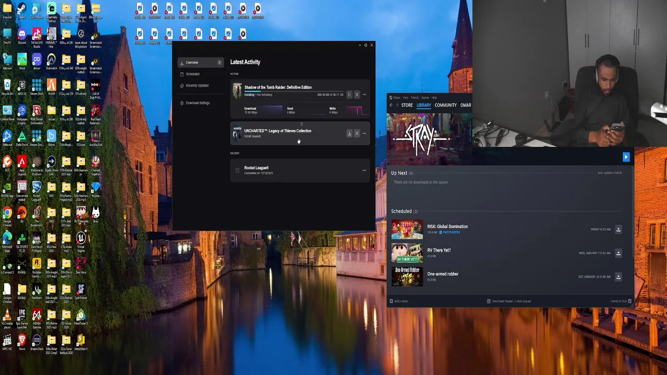Click the UNCHARTED cover thumbnail
Viewport: 667px width, 375px height.
tap(237, 133)
